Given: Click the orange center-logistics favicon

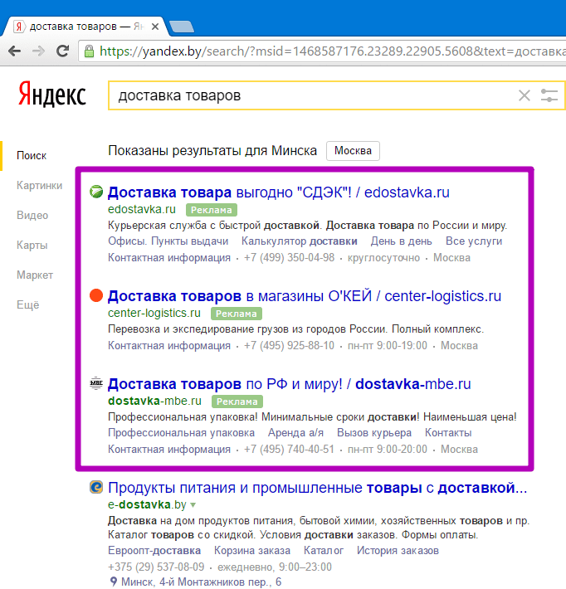Looking at the screenshot, I should [x=96, y=296].
